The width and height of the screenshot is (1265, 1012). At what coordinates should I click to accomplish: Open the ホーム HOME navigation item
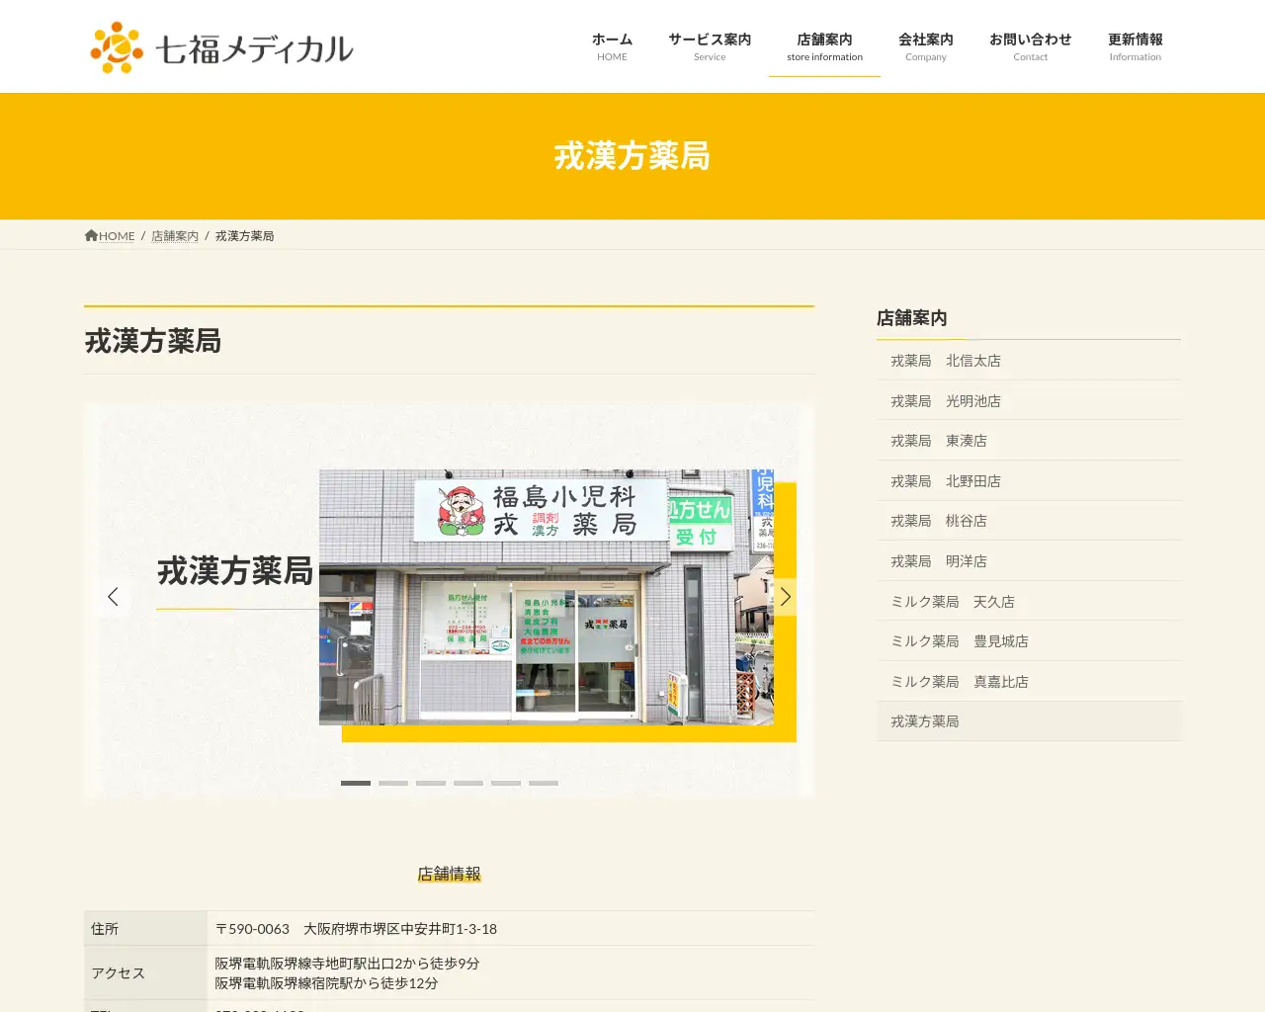[x=612, y=45]
